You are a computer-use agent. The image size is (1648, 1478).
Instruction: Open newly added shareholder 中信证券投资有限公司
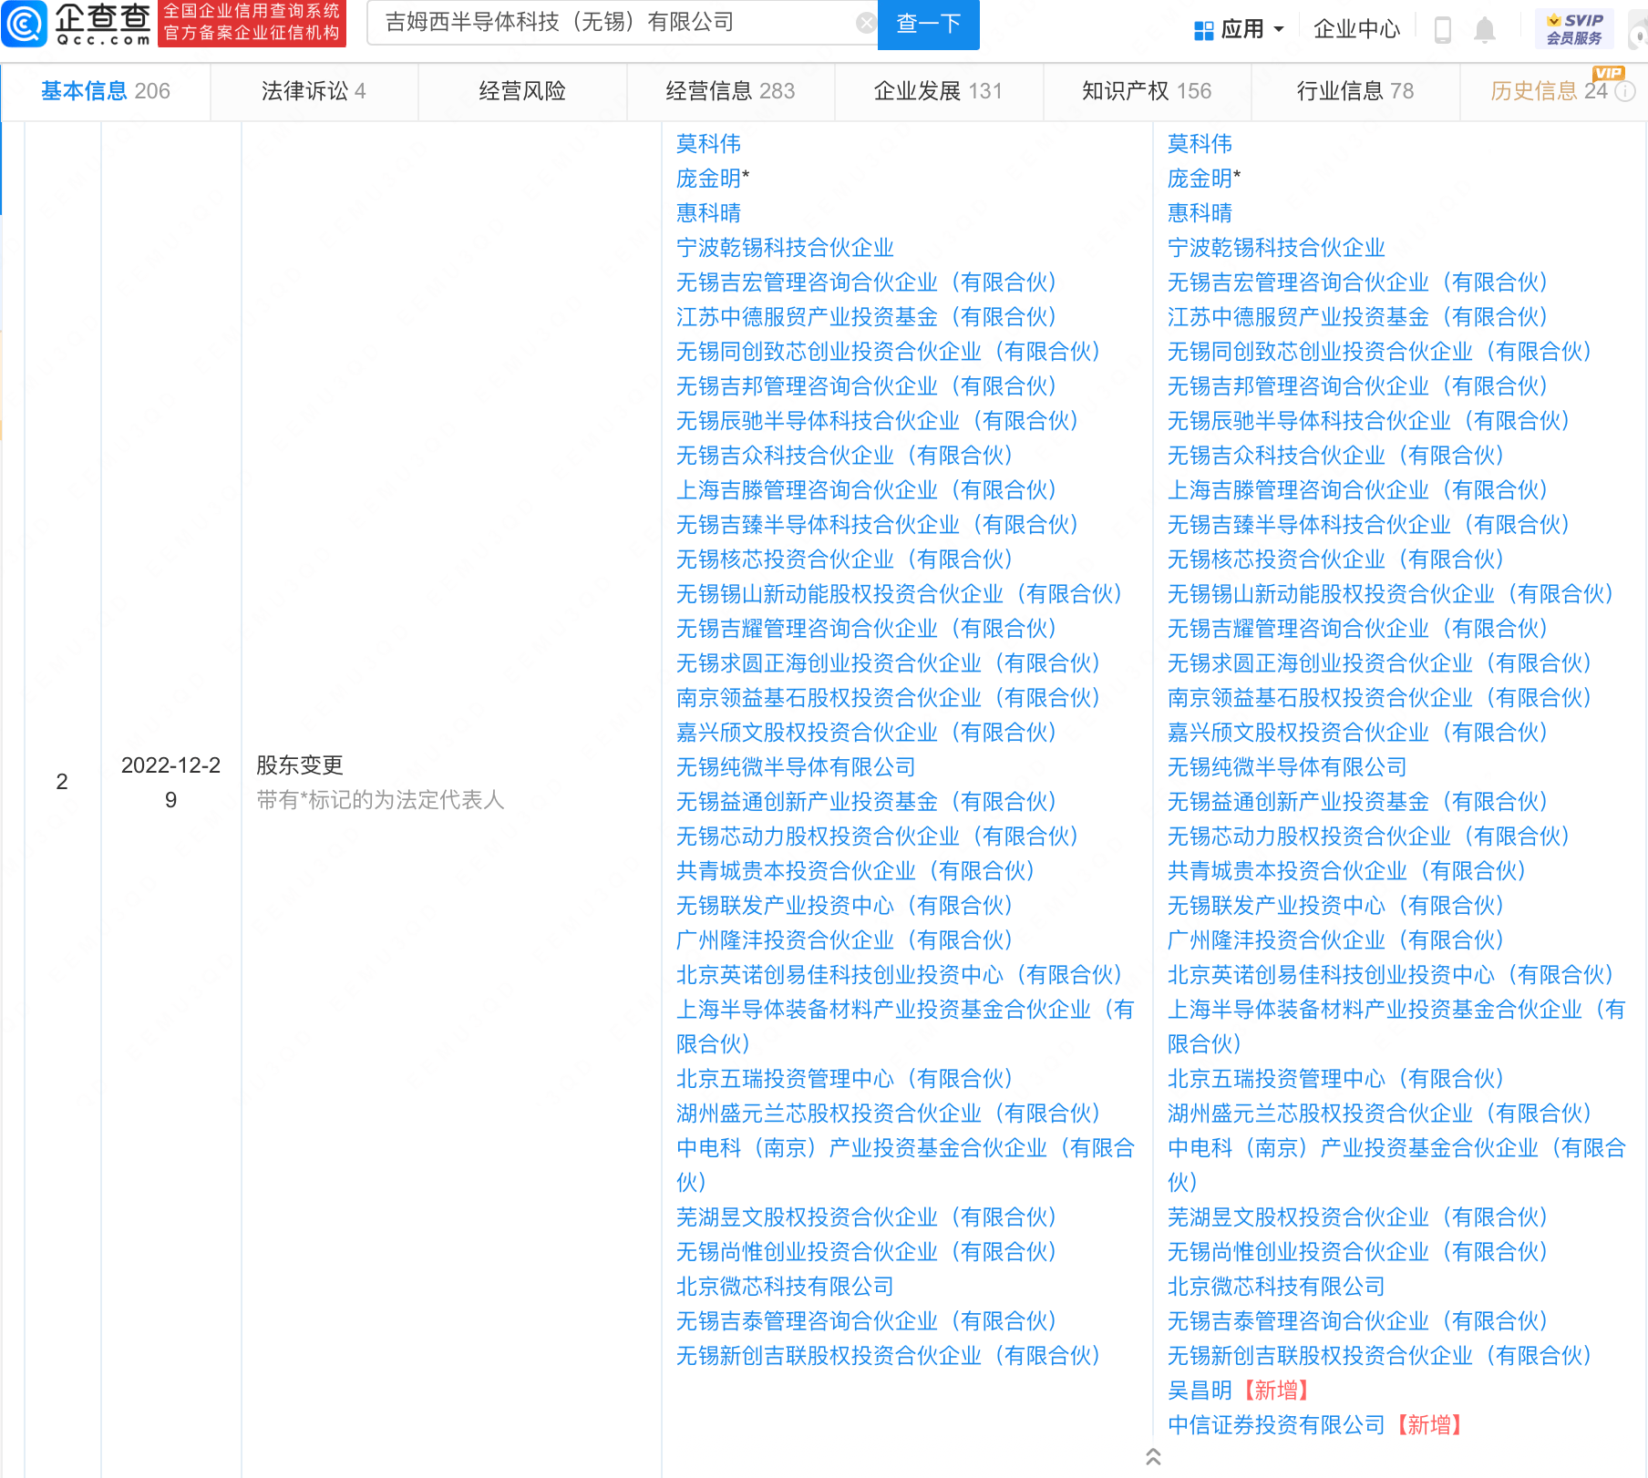click(1275, 1425)
